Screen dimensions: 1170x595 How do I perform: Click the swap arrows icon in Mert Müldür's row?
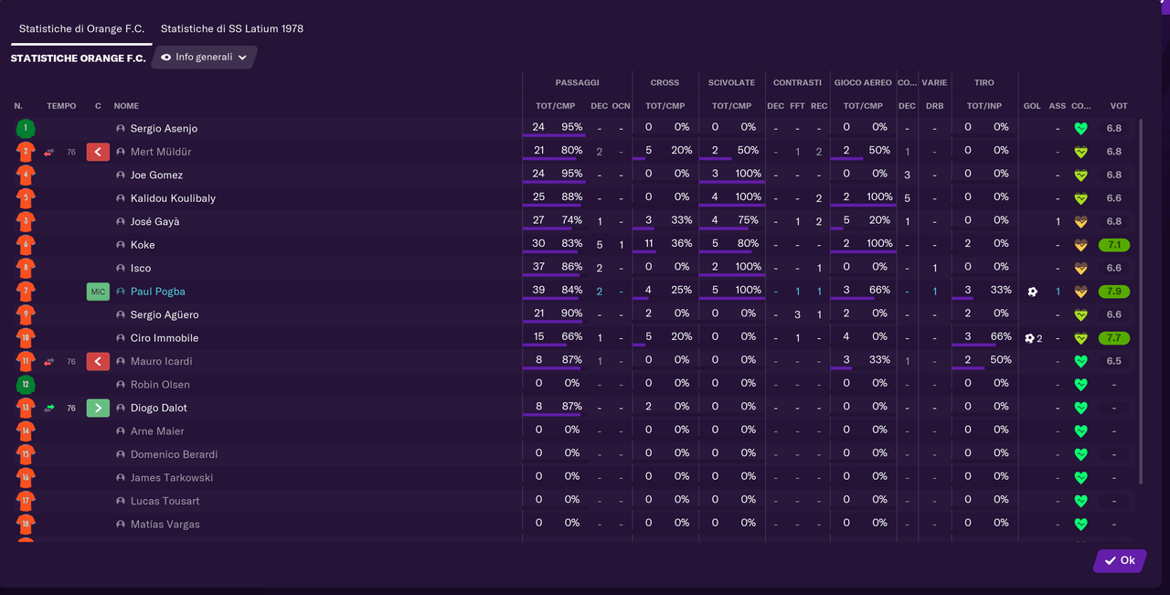pos(49,152)
